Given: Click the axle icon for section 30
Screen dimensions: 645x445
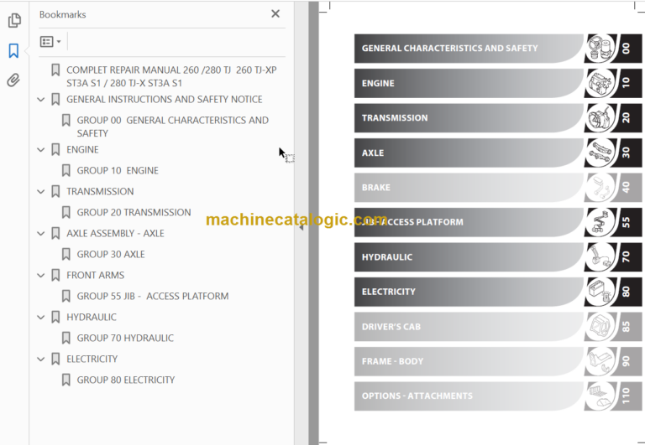Looking at the screenshot, I should (x=600, y=153).
